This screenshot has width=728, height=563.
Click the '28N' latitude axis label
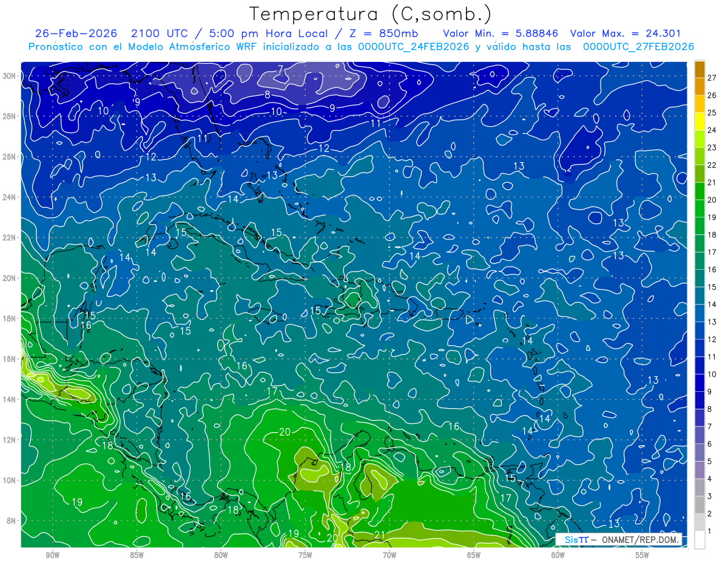pos(10,116)
